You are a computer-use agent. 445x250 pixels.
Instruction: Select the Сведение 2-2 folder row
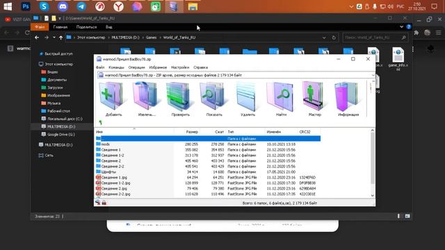[x=208, y=167]
